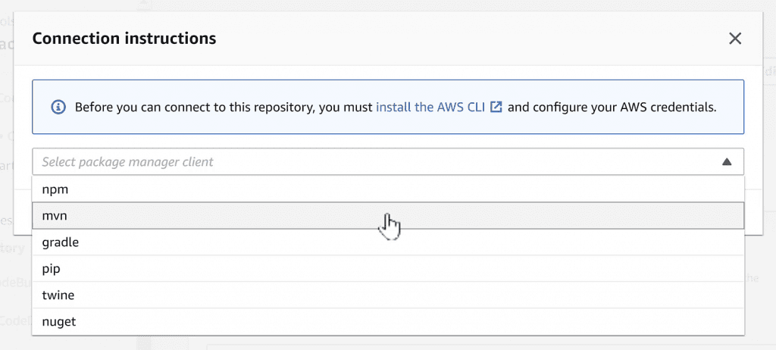The width and height of the screenshot is (776, 350).
Task: Click the external link icon after AWS CLI
Action: (496, 107)
